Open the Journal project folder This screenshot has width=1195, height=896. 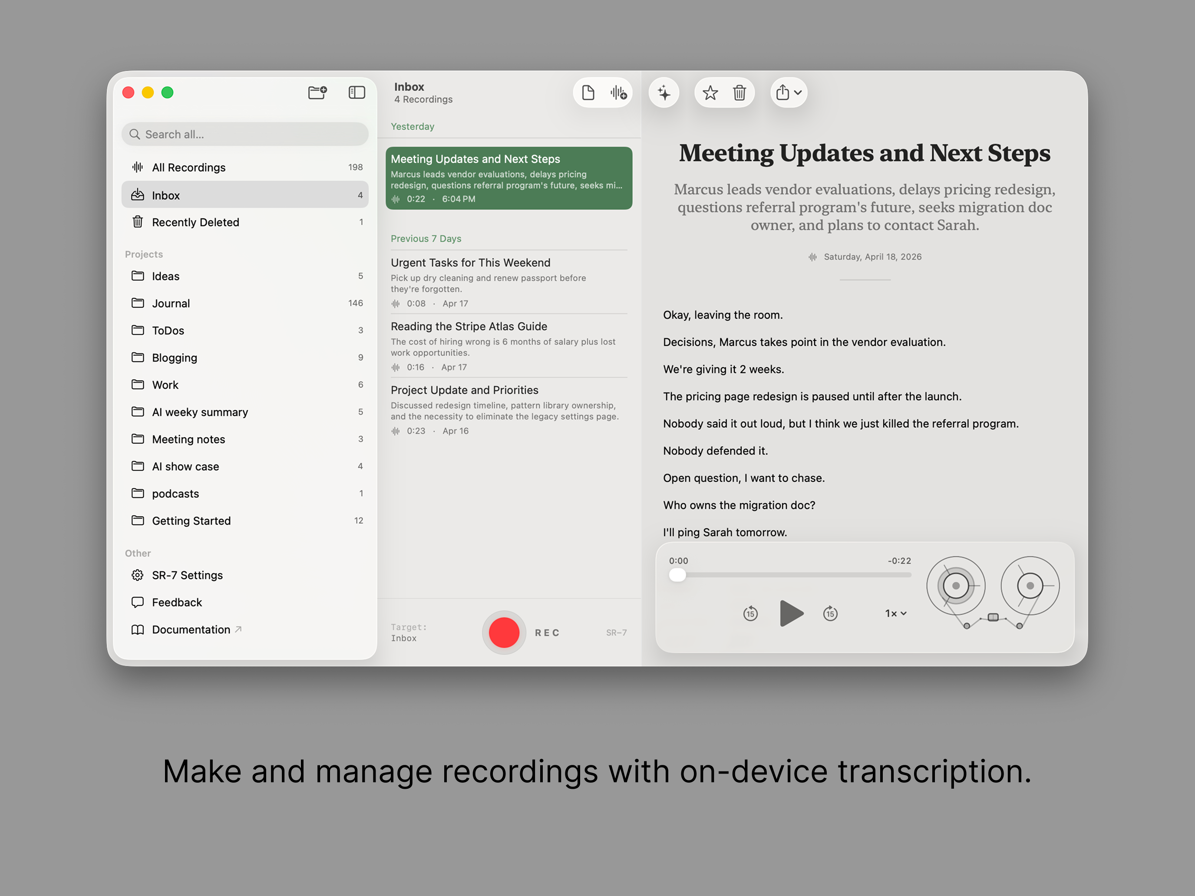[x=245, y=303]
